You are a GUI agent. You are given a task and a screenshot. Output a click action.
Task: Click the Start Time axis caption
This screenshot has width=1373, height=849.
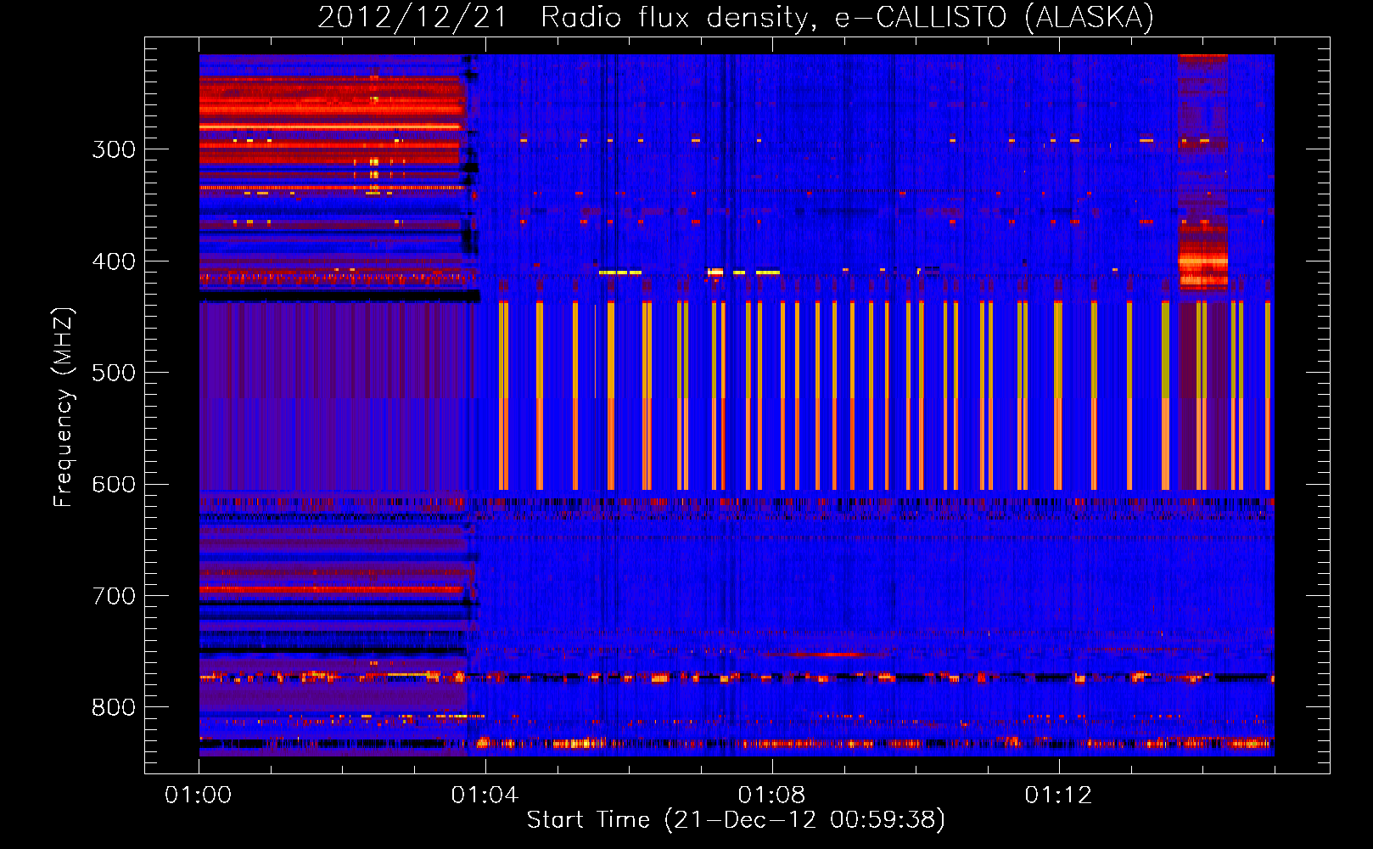click(x=736, y=820)
